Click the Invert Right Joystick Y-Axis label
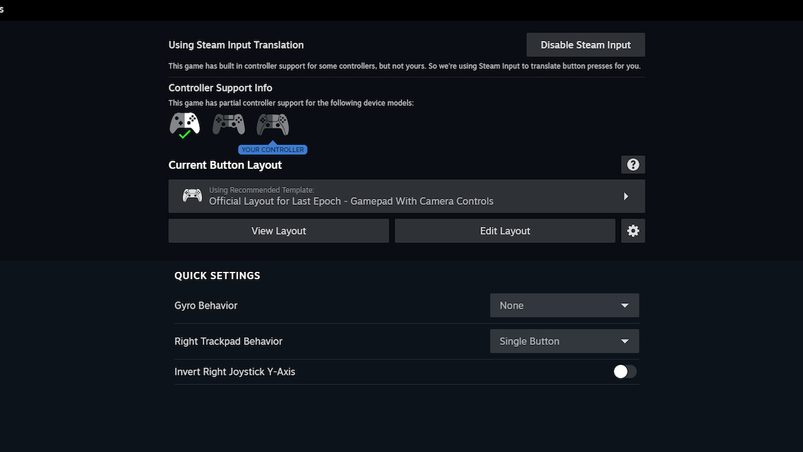This screenshot has width=803, height=452. 235,372
